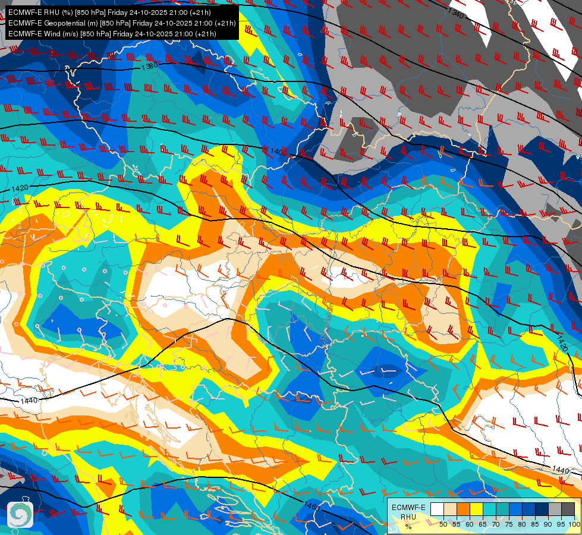582x535 pixels.
Task: Click the dark gray 95-100 legend swatch
Action: (568, 509)
